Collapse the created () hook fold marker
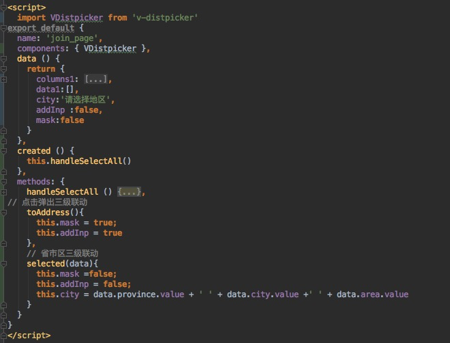This screenshot has width=450, height=343. 3,151
